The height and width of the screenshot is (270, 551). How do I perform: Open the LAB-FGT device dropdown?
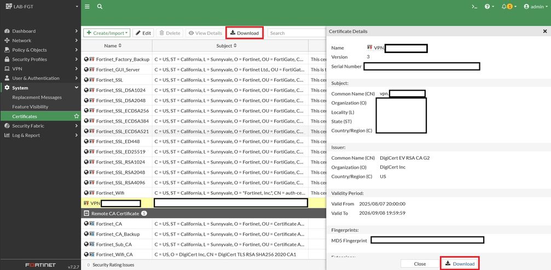point(40,7)
